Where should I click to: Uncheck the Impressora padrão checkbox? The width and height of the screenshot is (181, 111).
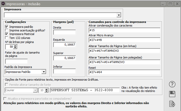click(x=7, y=27)
